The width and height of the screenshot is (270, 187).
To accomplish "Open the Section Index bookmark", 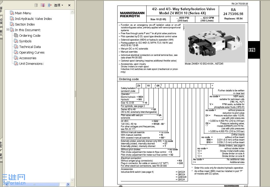I will 25,24.
